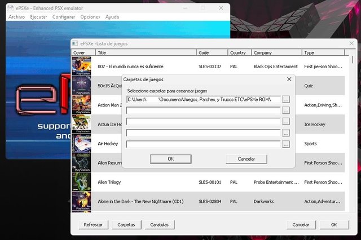This screenshot has height=240, width=361.
Task: Click company "Probe Entertainment"
Action: [x=276, y=182]
